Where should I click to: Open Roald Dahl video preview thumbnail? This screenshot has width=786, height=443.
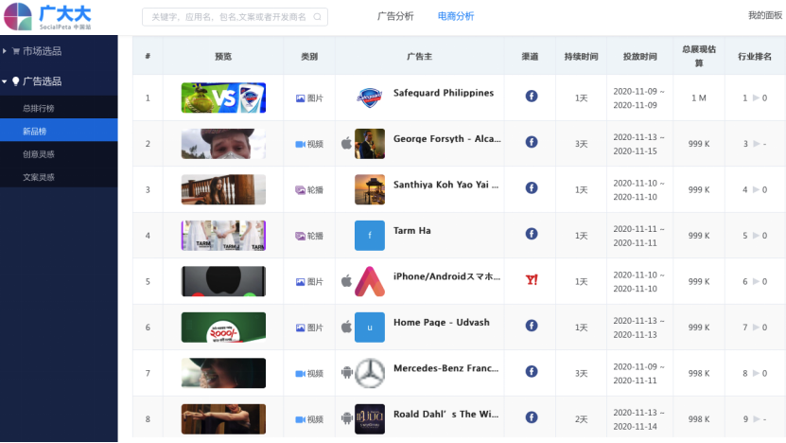coord(223,419)
